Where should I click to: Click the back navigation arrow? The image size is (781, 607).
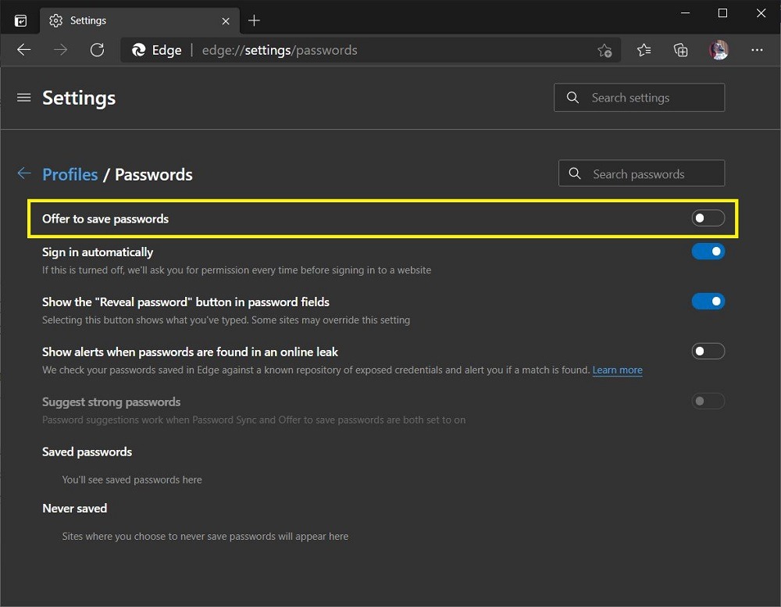[23, 49]
